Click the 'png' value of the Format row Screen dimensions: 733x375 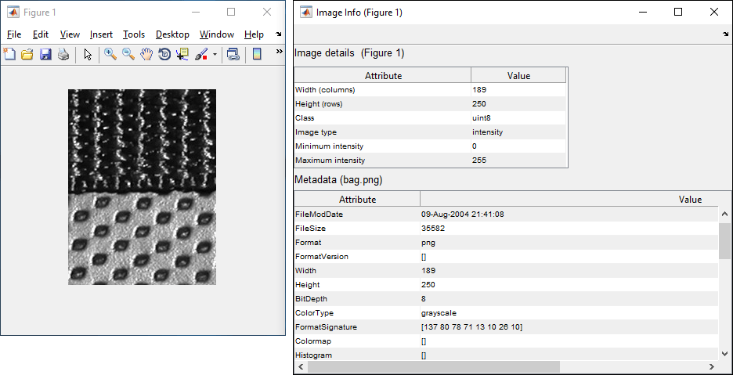tap(428, 242)
